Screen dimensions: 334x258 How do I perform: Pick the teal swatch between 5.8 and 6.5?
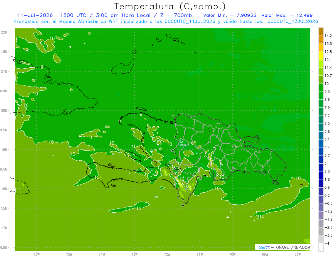(321, 127)
